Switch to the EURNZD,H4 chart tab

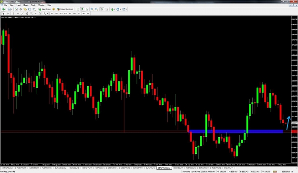pos(178,168)
